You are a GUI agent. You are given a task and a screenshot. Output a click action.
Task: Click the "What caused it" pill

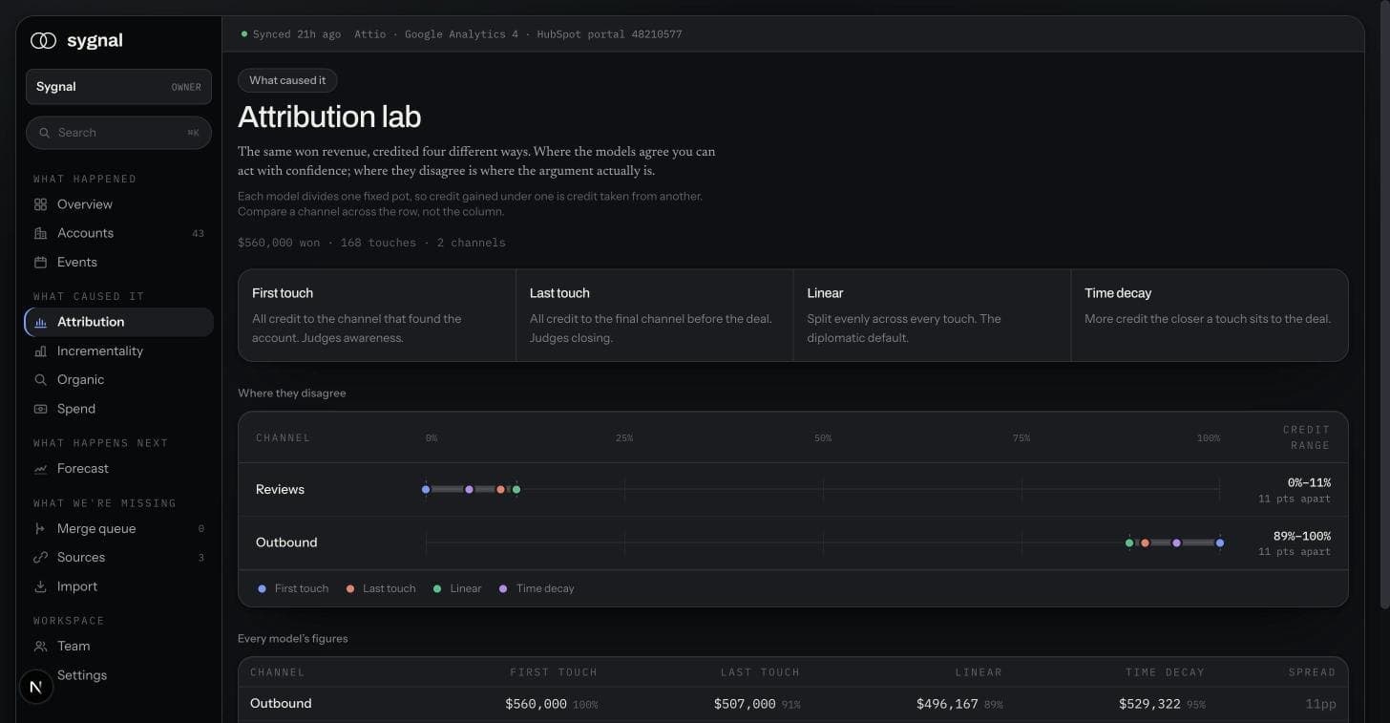pyautogui.click(x=287, y=80)
